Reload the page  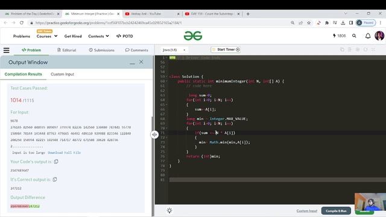click(22, 23)
